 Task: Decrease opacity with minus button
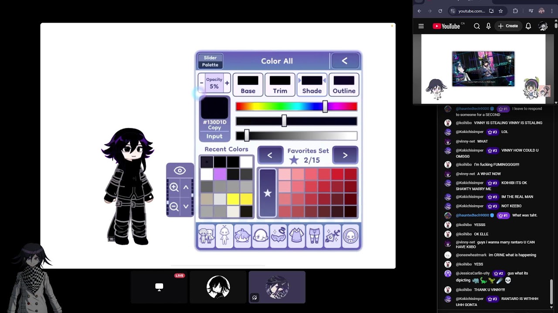coord(201,83)
